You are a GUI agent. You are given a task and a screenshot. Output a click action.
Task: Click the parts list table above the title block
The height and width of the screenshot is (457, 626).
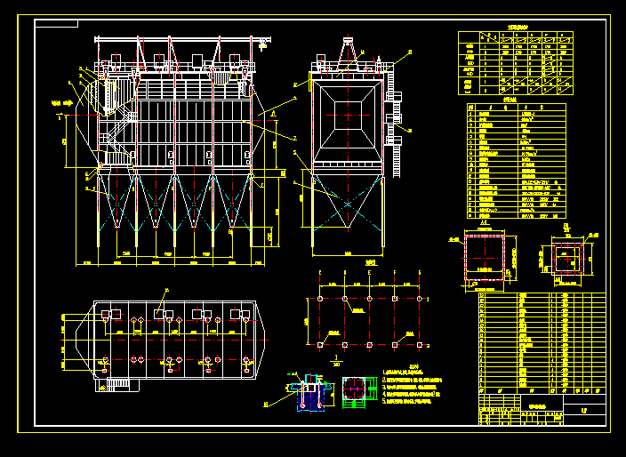542,343
